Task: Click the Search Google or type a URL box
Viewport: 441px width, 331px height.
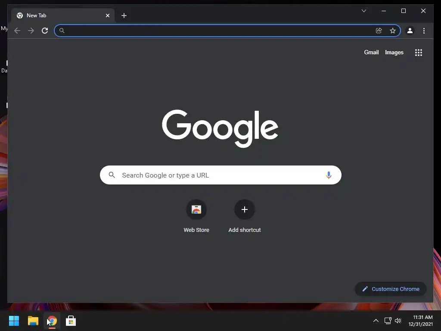Action: coord(220,175)
